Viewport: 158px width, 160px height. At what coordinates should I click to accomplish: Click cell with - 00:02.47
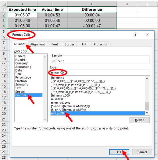point(92,26)
